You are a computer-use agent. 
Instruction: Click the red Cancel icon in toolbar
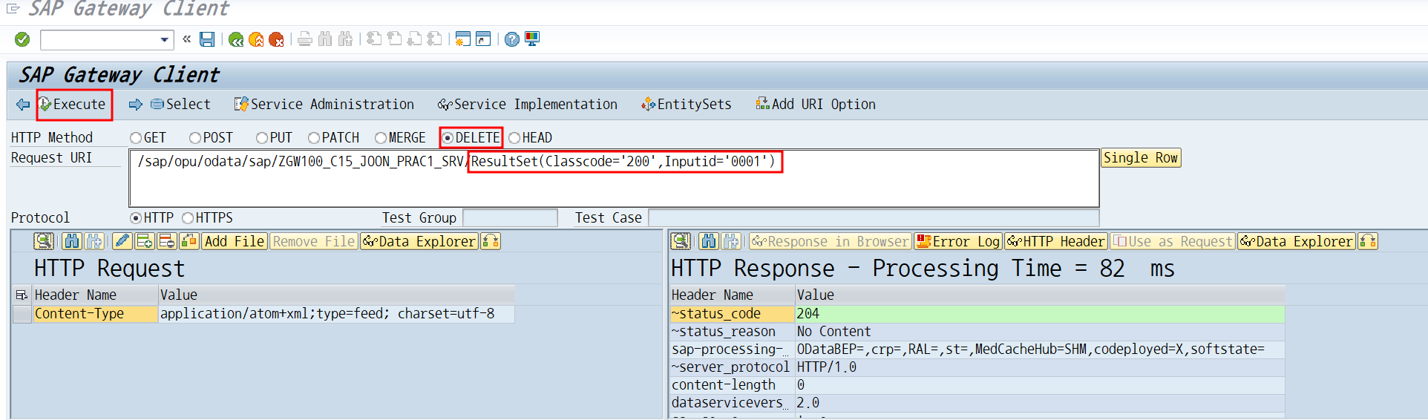[276, 39]
